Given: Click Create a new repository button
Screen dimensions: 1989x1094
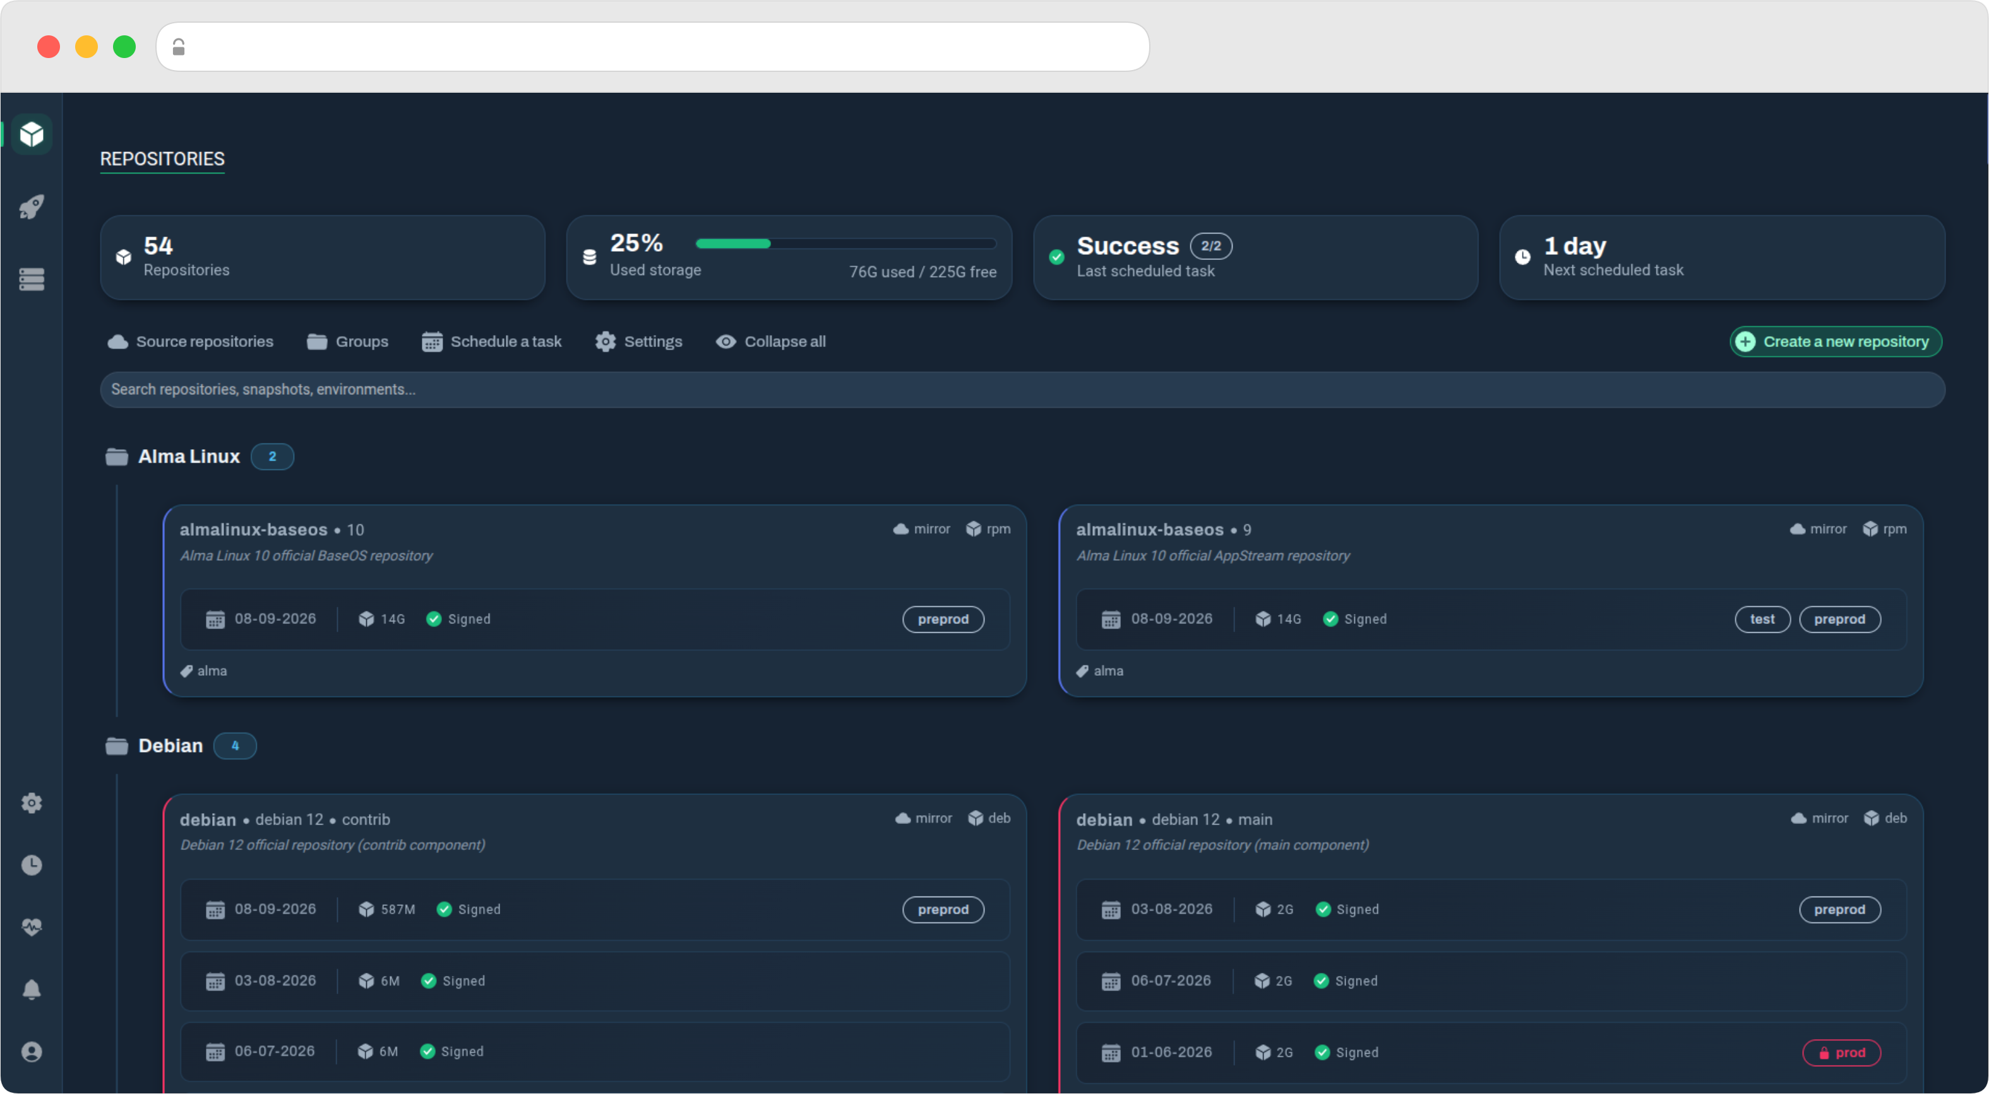Looking at the screenshot, I should point(1836,342).
